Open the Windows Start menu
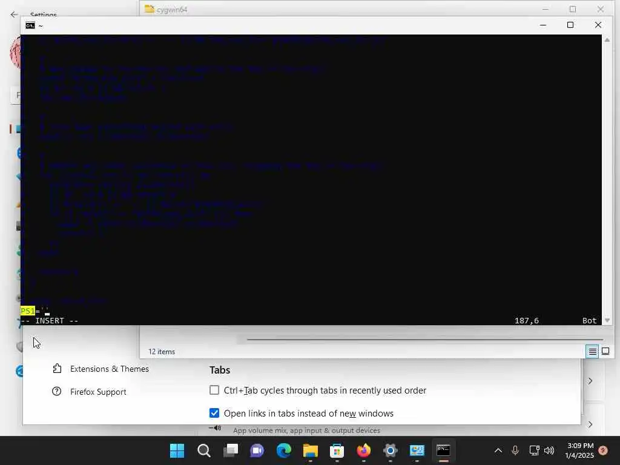Image resolution: width=620 pixels, height=465 pixels. (x=177, y=450)
